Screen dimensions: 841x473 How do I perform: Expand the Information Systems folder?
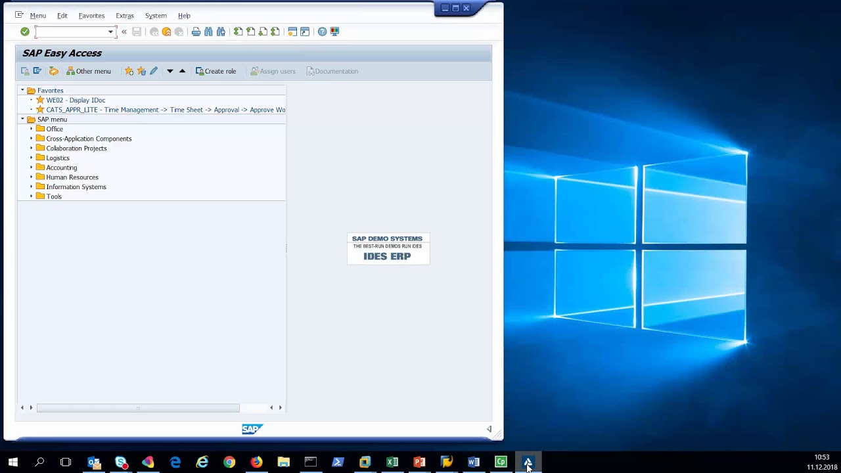(31, 187)
